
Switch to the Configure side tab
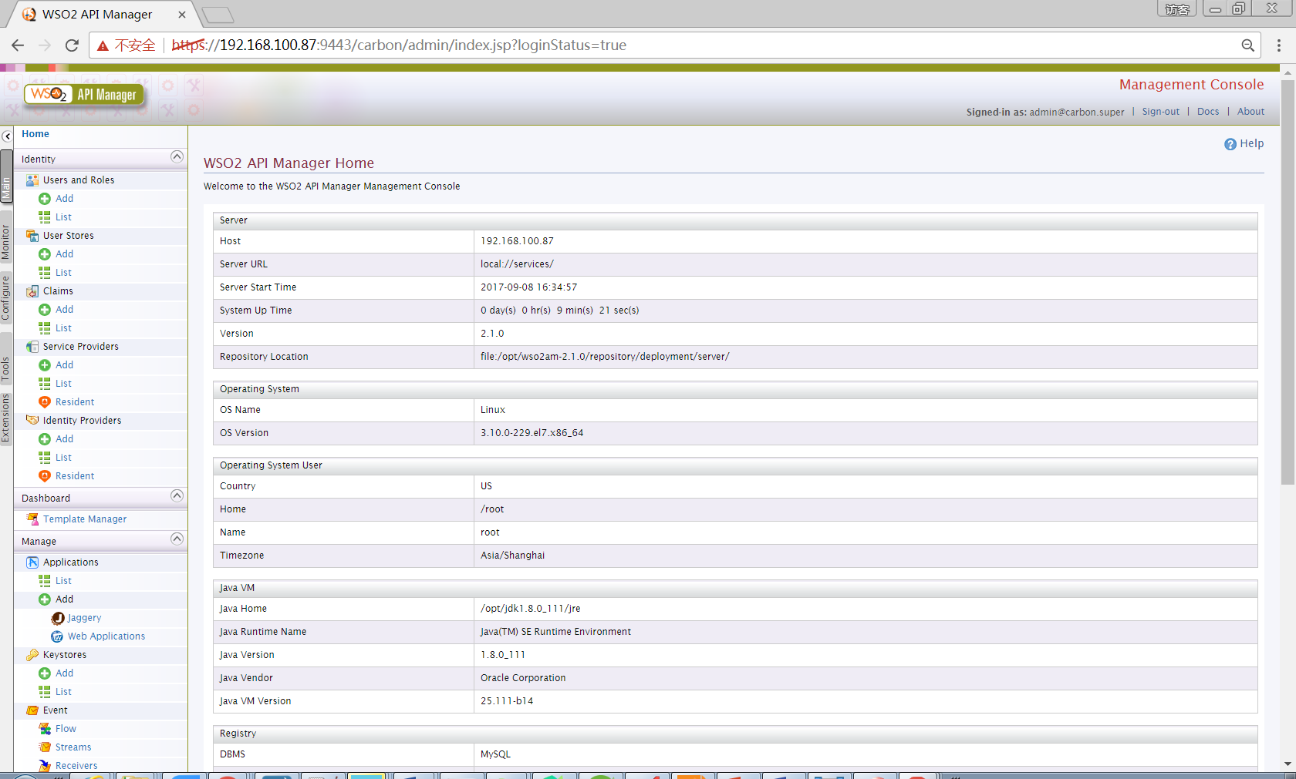(6, 298)
